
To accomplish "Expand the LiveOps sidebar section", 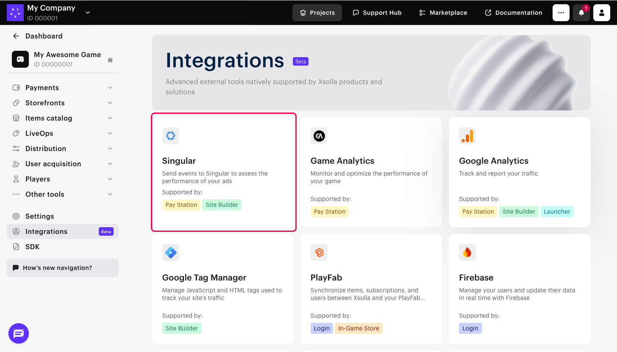I will 63,133.
